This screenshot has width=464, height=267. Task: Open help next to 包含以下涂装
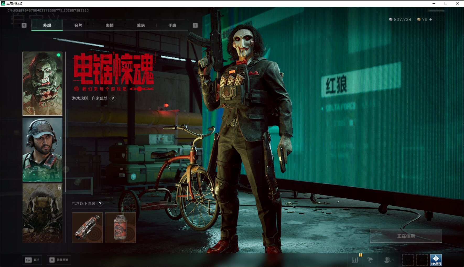(100, 204)
